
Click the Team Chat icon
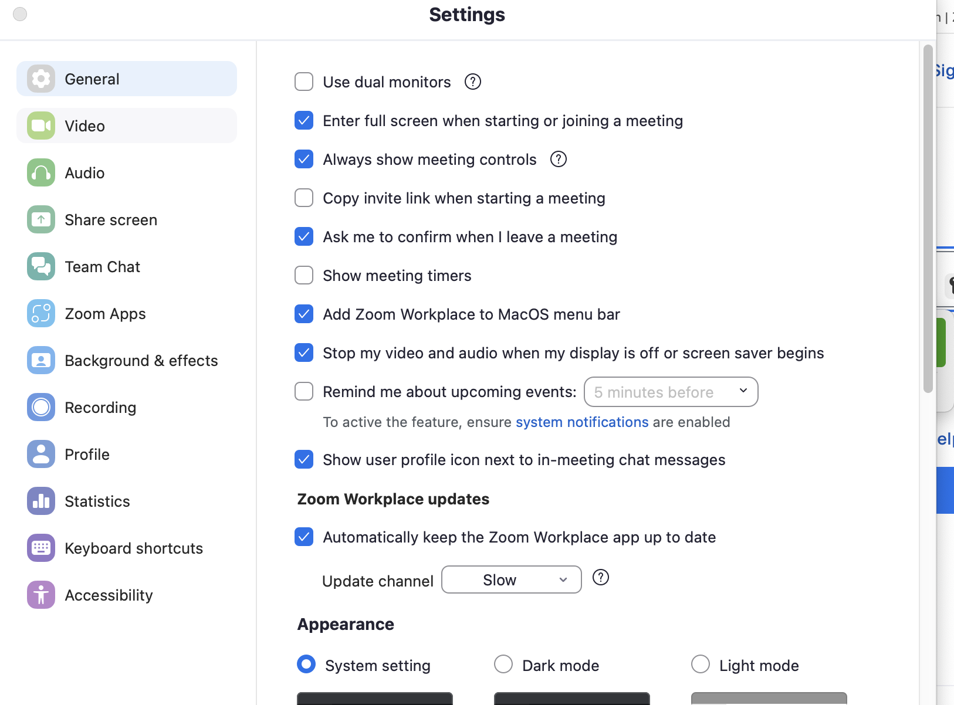click(x=40, y=266)
